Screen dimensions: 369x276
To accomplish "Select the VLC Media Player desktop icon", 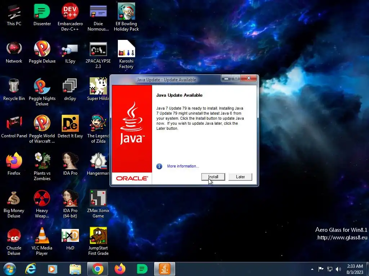I will click(42, 241).
